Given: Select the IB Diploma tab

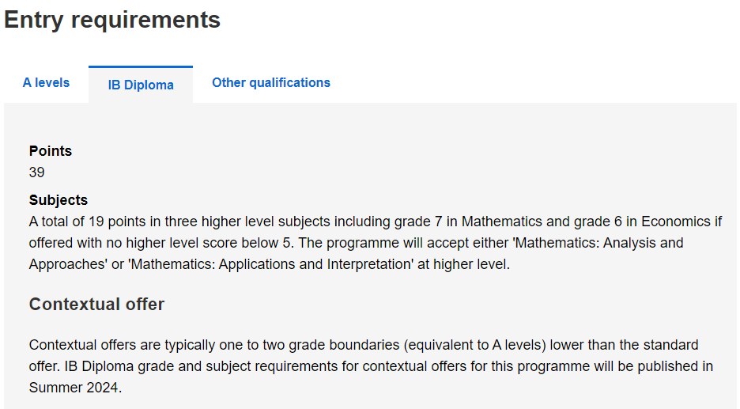Looking at the screenshot, I should click(141, 85).
